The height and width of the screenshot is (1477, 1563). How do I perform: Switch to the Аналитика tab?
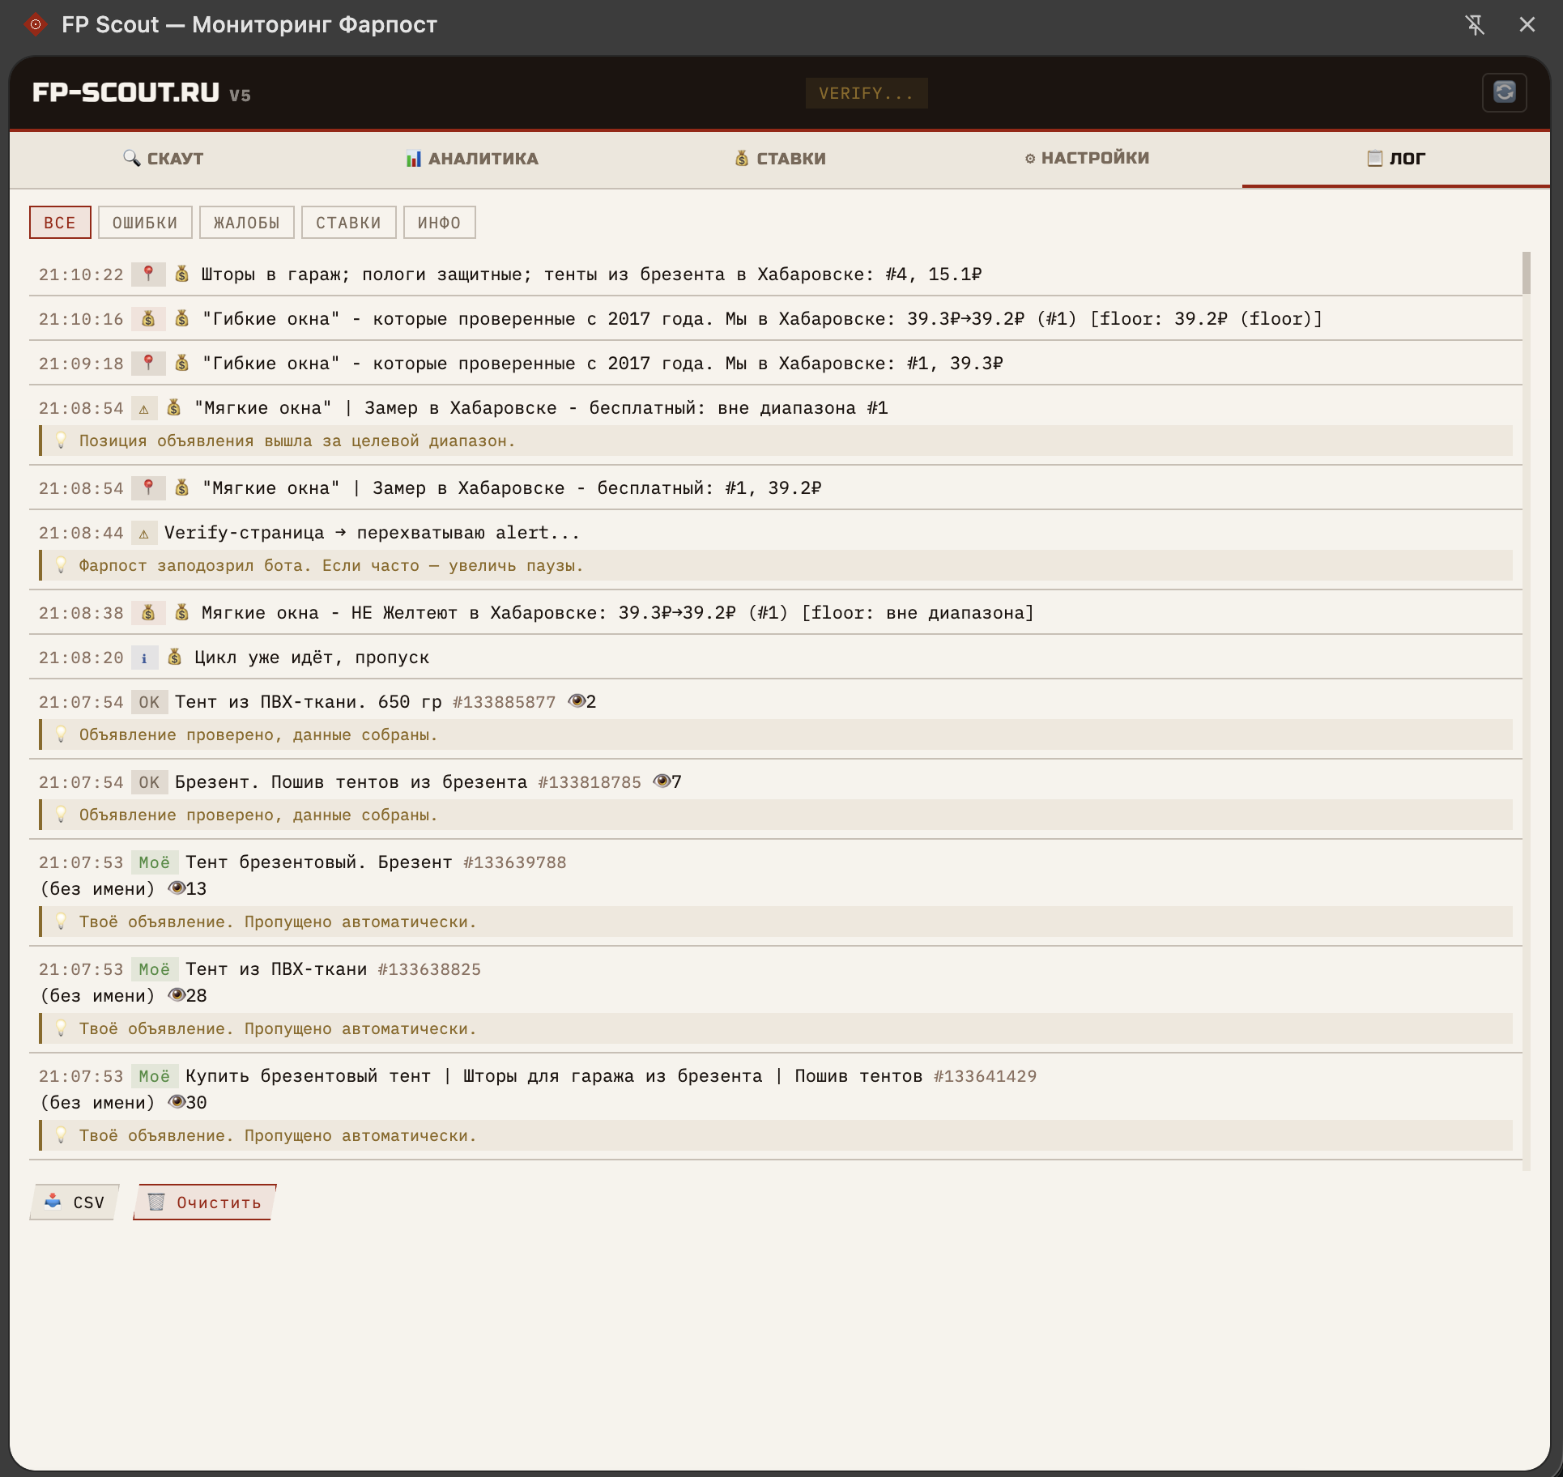[x=471, y=159]
